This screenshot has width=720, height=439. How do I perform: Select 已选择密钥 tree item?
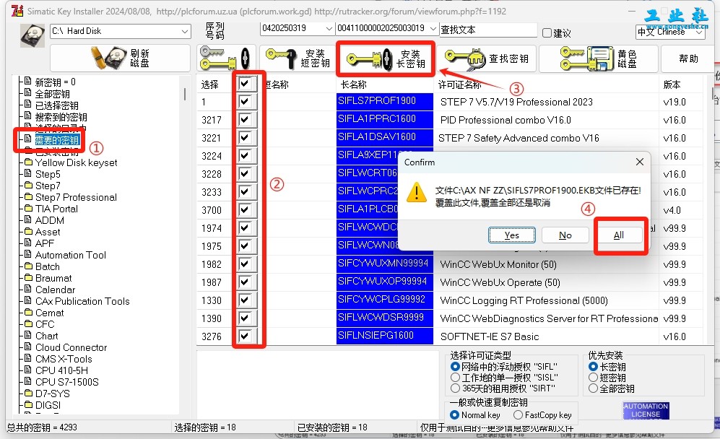tap(56, 105)
